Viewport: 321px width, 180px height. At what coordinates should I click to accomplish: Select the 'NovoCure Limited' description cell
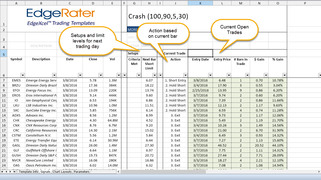[41, 160]
